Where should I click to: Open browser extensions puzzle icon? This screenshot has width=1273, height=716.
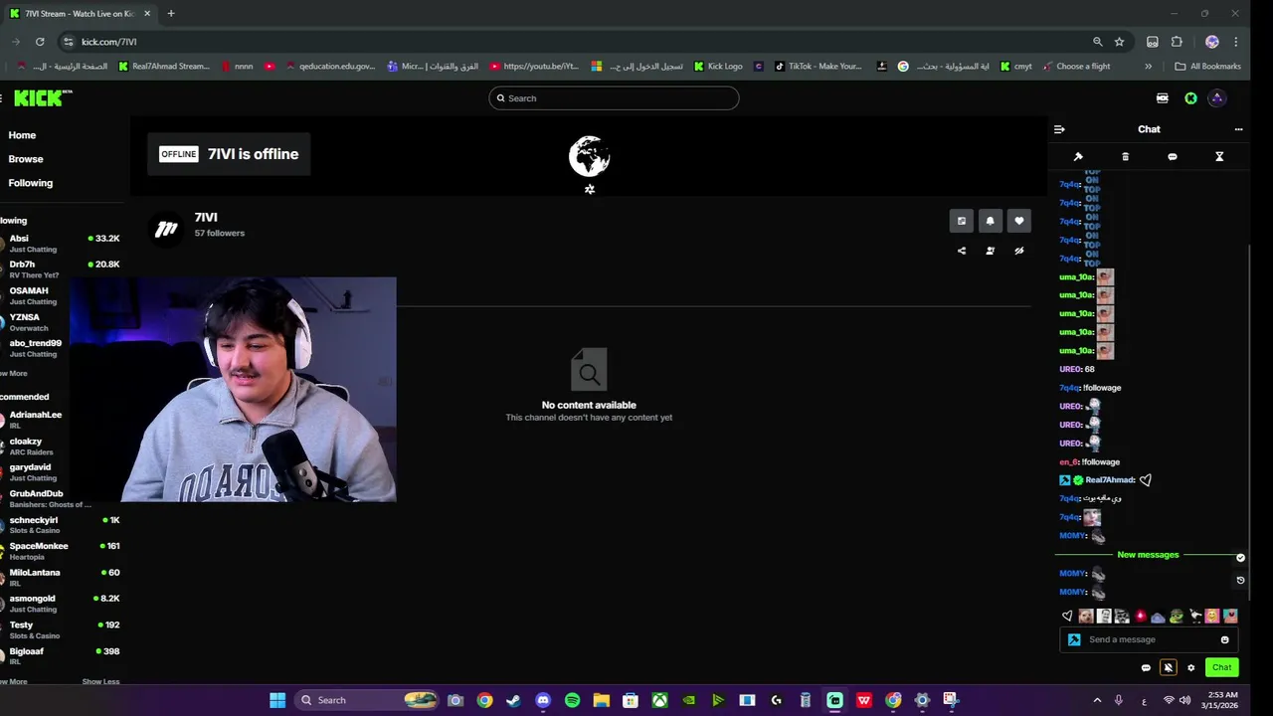point(1177,42)
